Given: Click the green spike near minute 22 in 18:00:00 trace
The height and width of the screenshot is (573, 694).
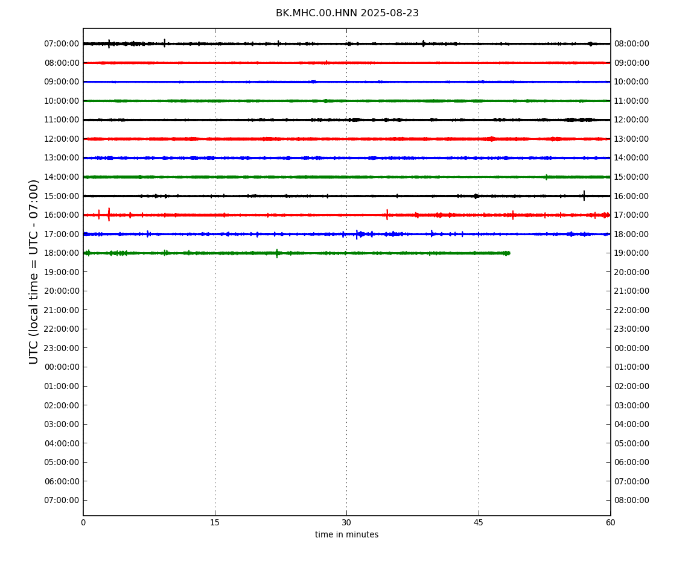Looking at the screenshot, I should tap(277, 253).
